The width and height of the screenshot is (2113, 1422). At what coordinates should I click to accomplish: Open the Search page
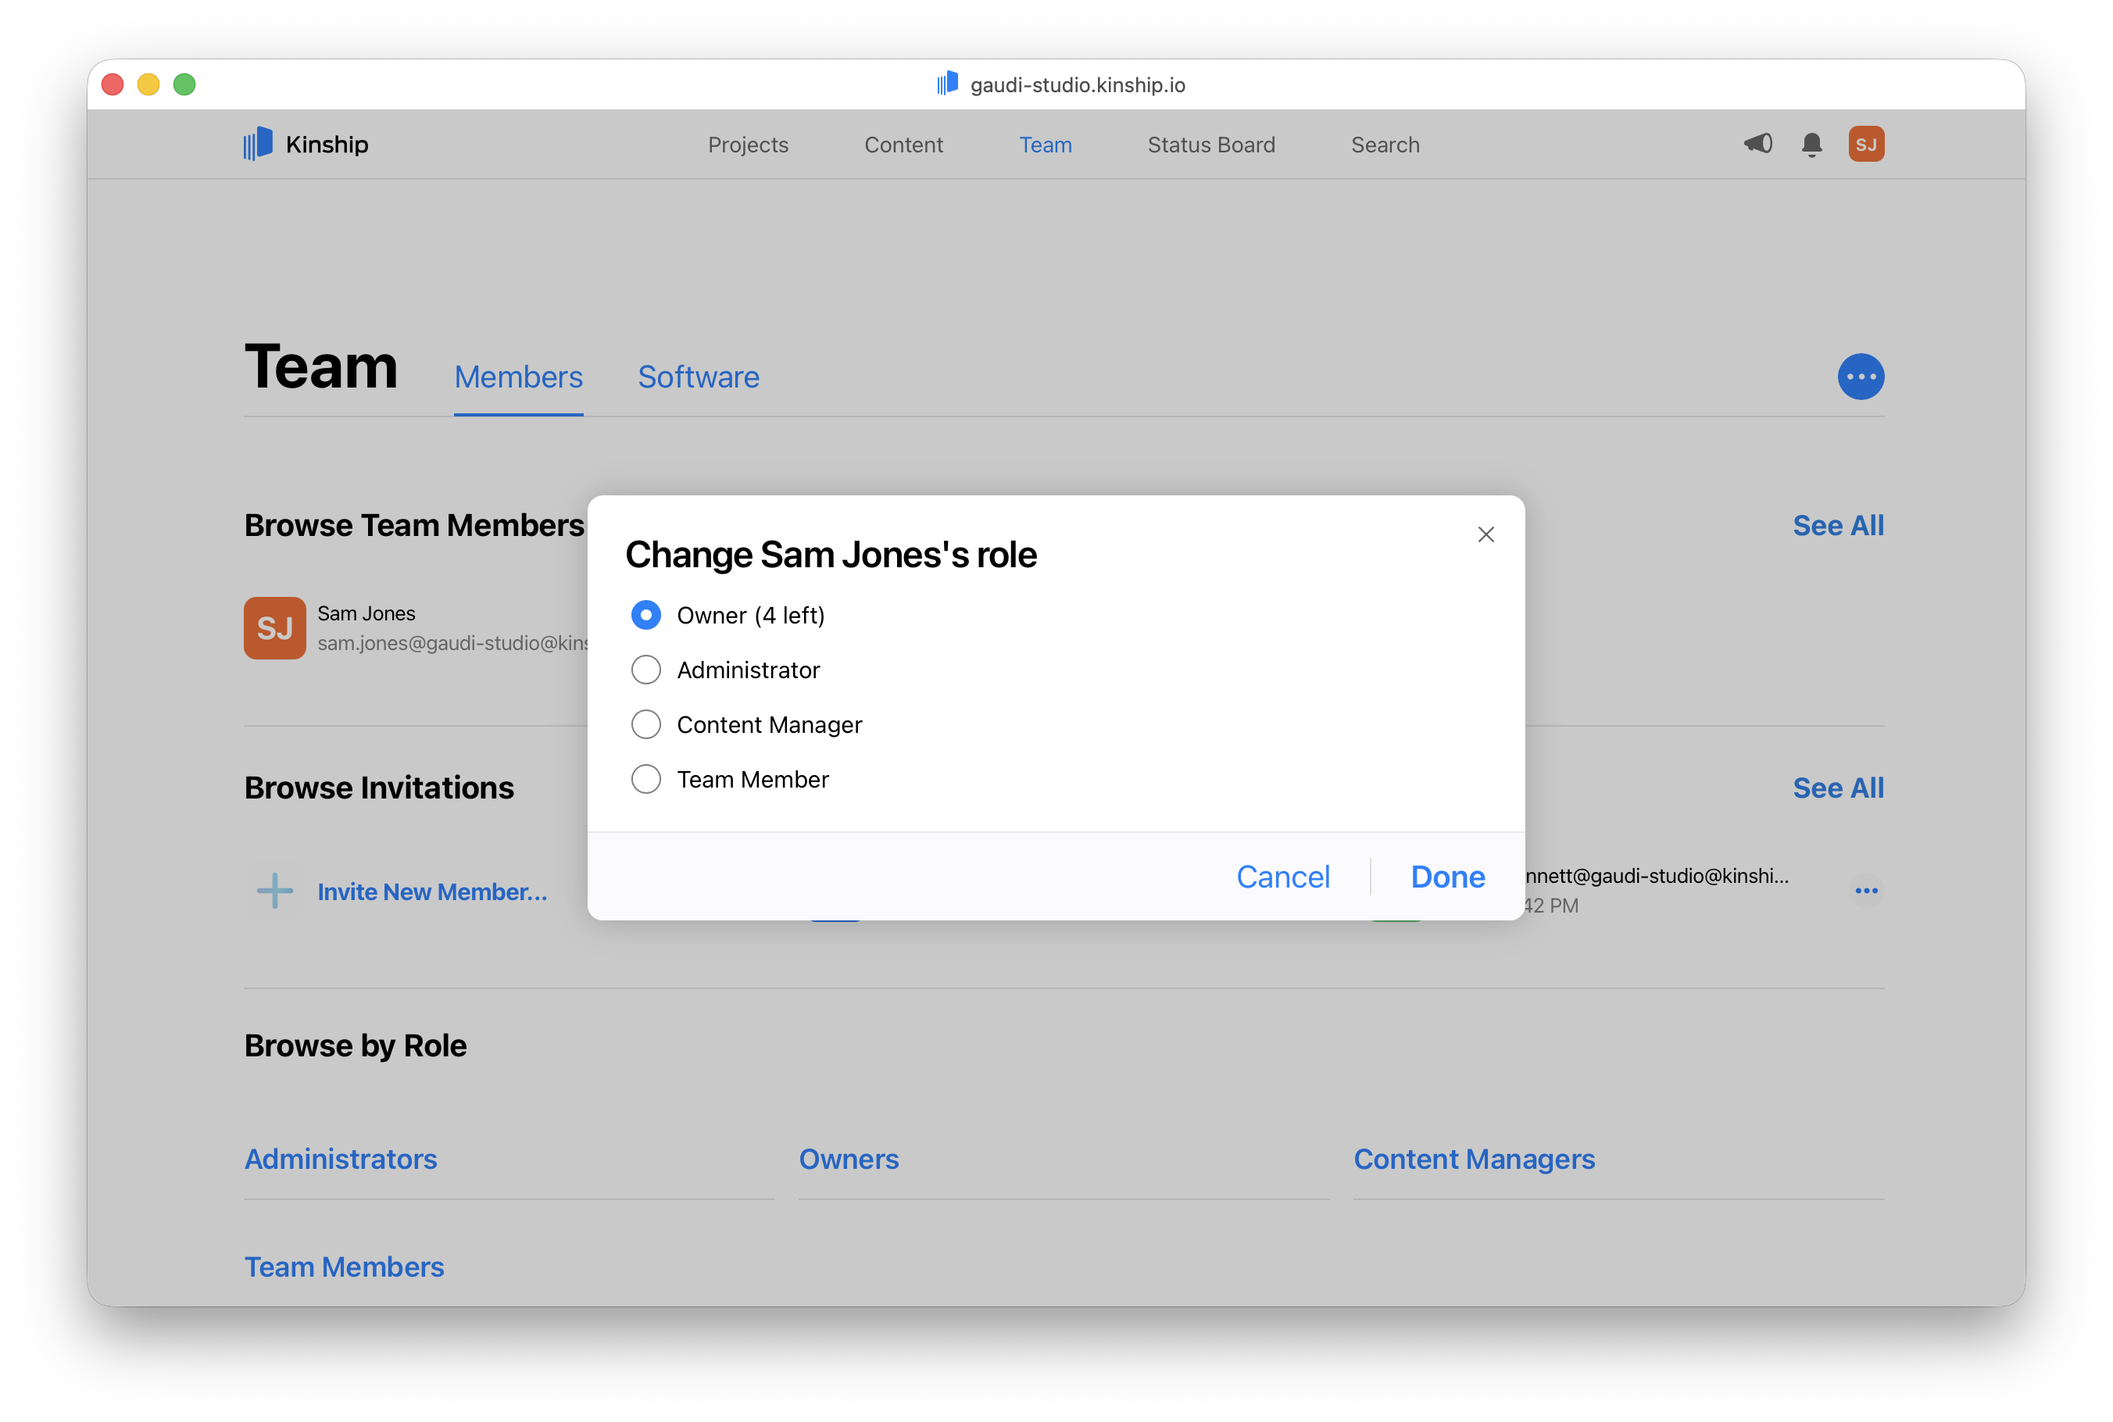click(1385, 145)
